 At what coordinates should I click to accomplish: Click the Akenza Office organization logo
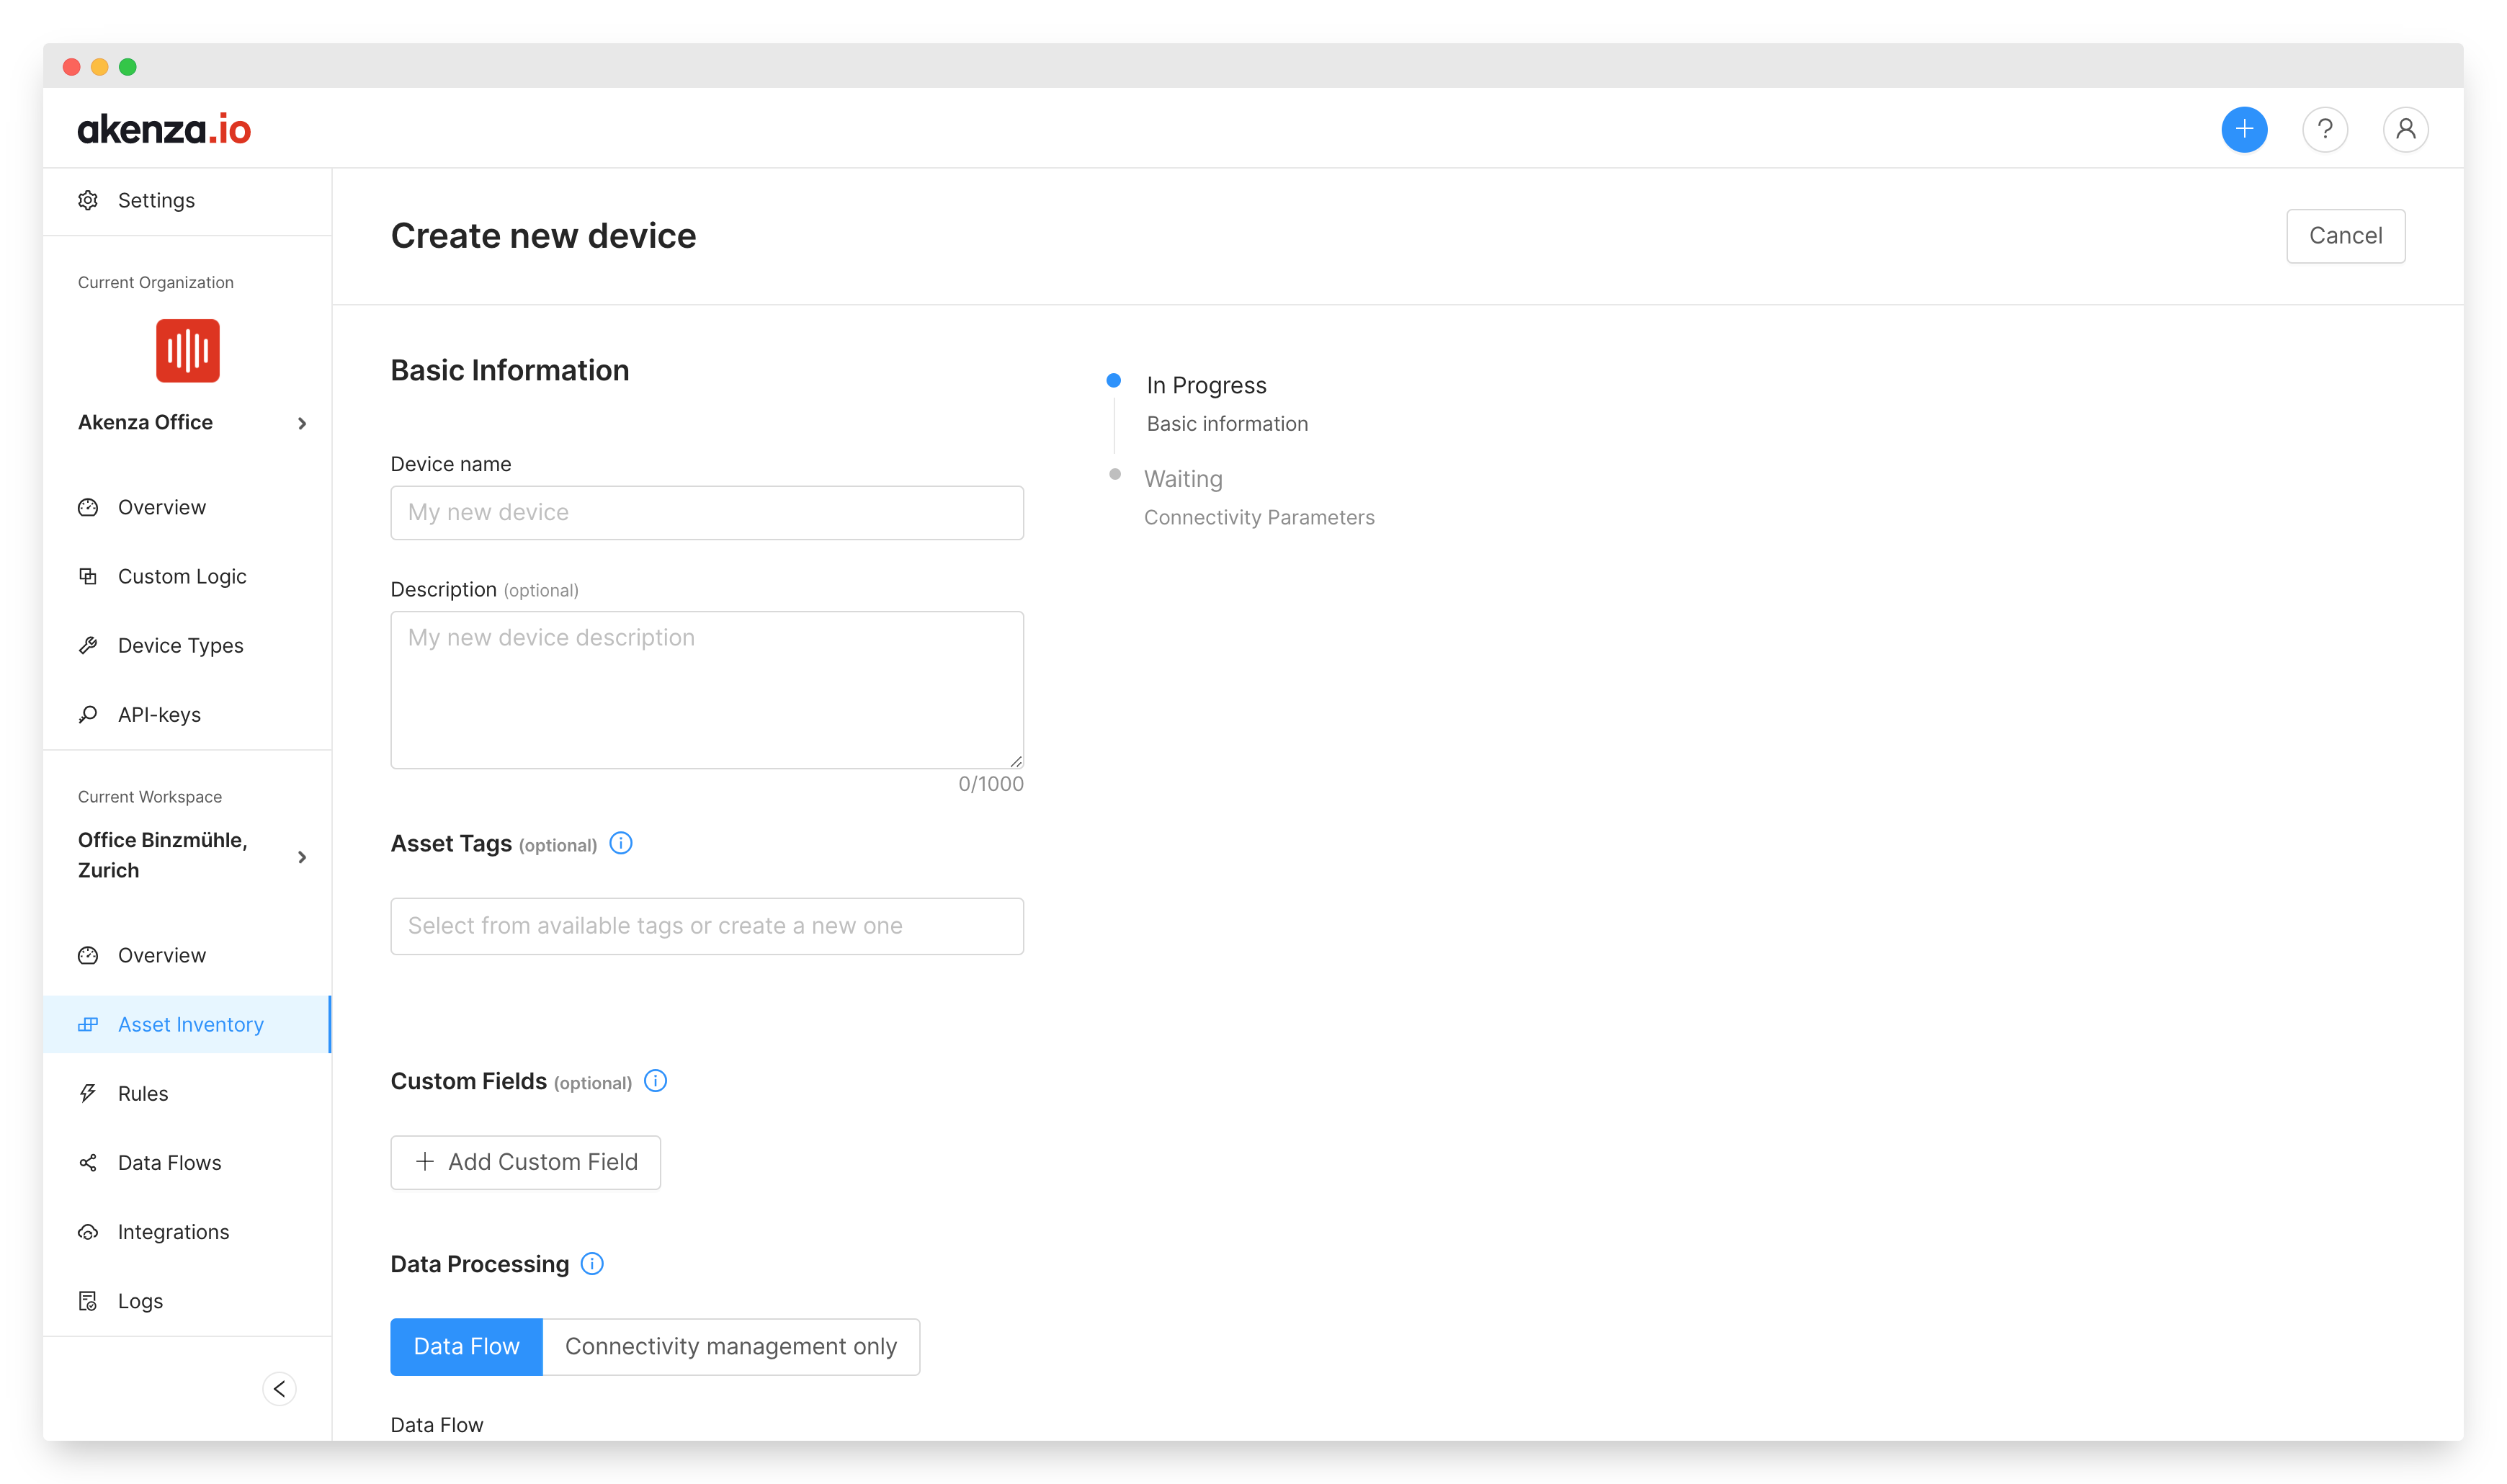pos(187,350)
